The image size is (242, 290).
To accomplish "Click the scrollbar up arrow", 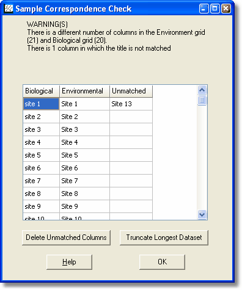I will coord(202,90).
